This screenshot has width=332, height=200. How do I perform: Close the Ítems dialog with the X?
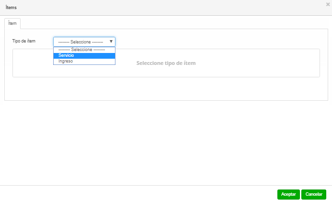click(x=328, y=4)
